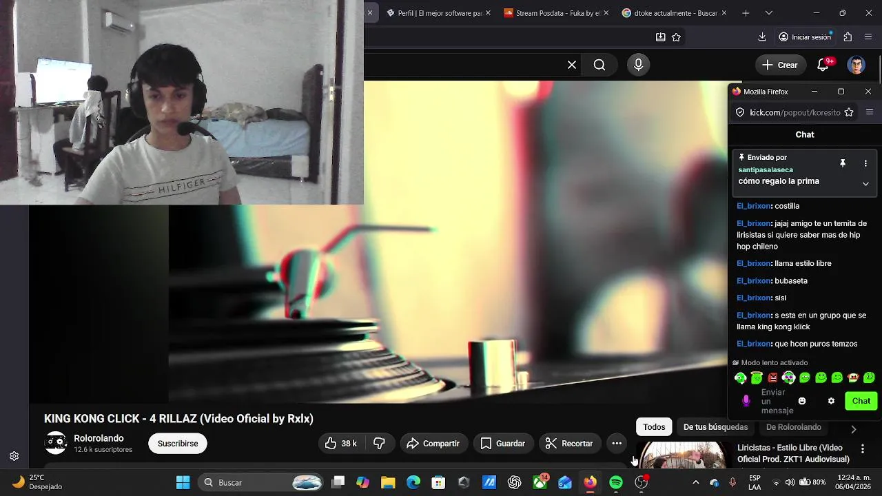Viewport: 882px width, 496px height.
Task: Open the Rolorolando channel name link
Action: [99, 438]
